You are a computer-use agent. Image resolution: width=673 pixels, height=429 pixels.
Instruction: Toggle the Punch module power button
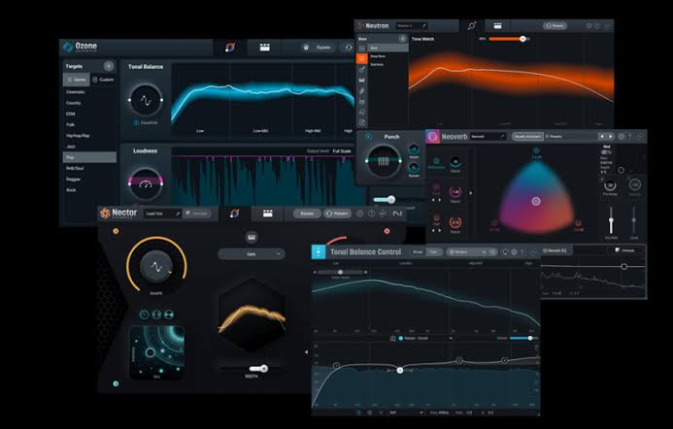point(368,137)
